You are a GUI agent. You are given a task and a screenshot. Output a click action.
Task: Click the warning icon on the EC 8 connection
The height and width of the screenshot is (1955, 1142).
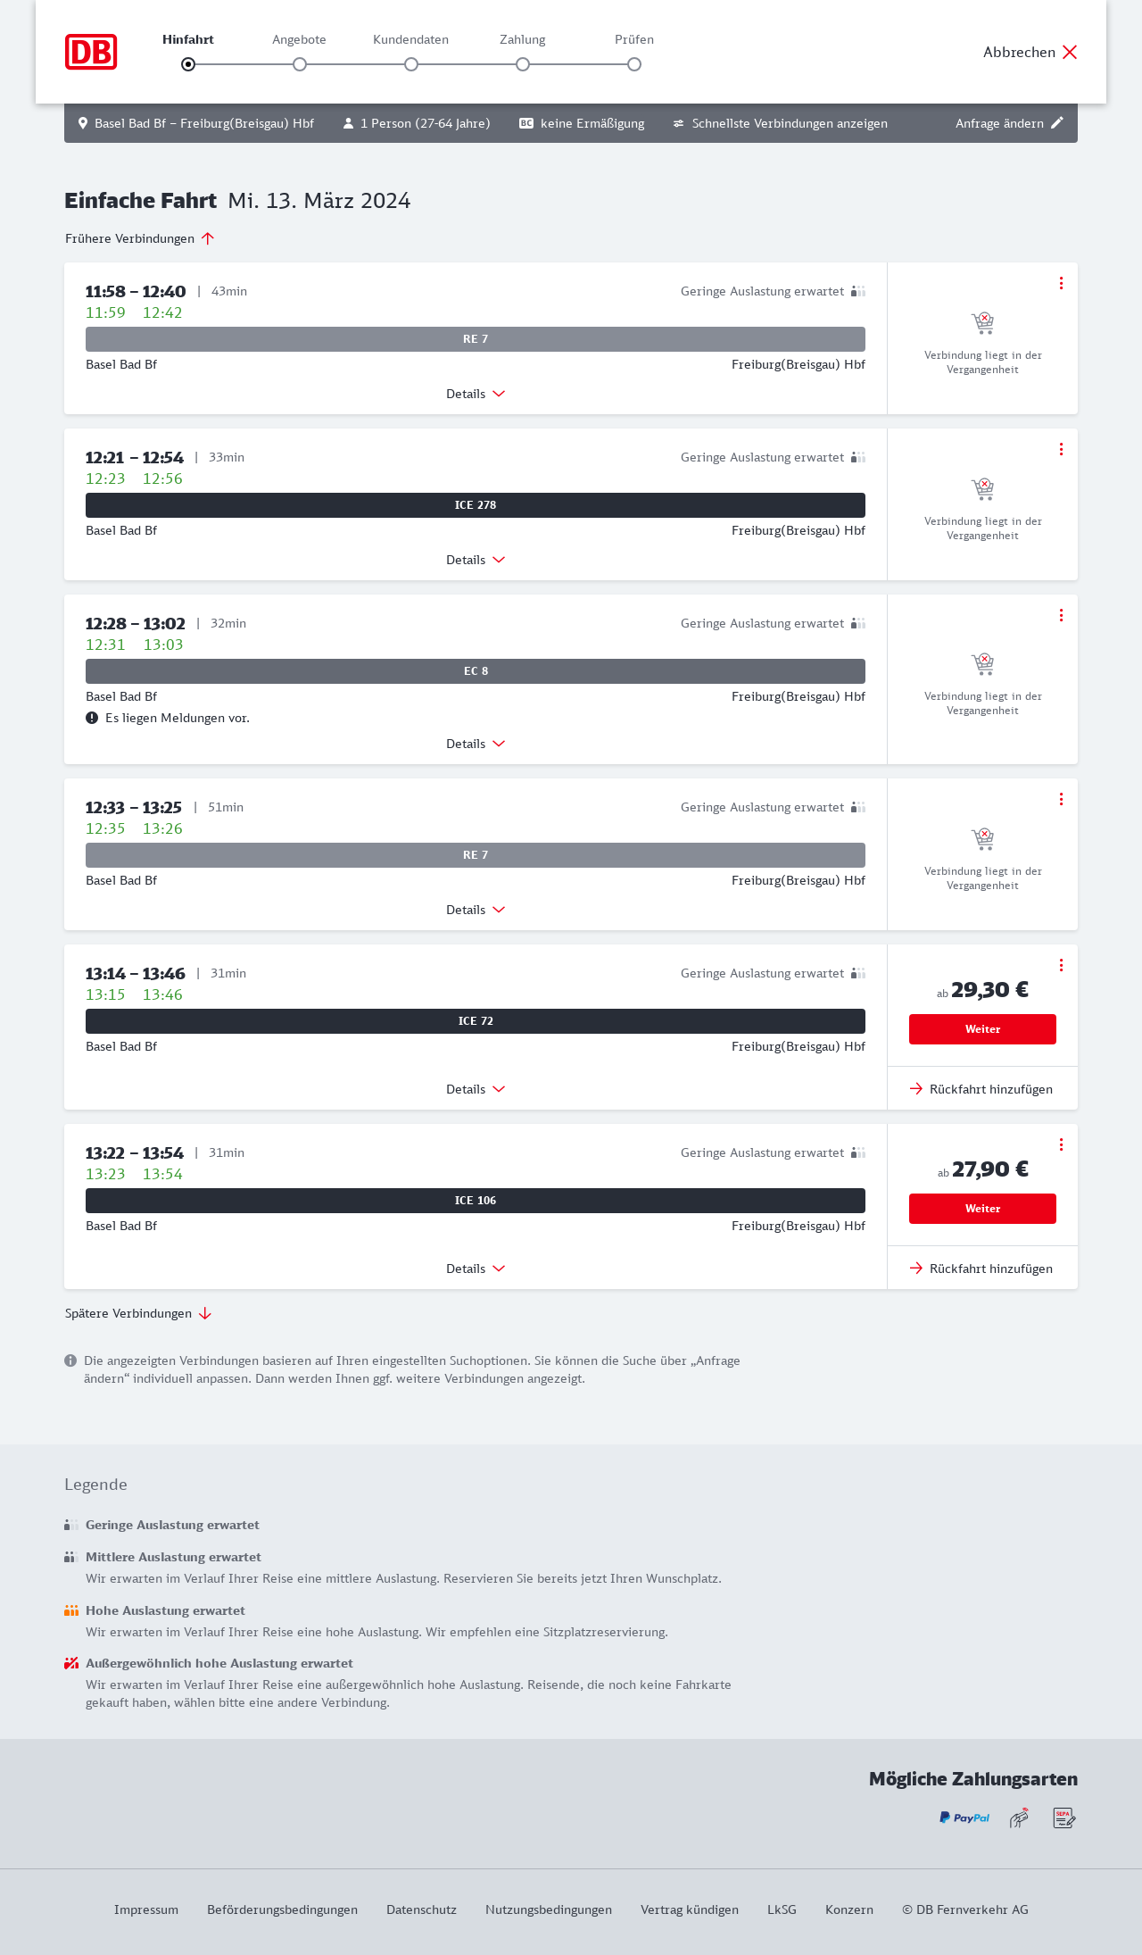92,718
